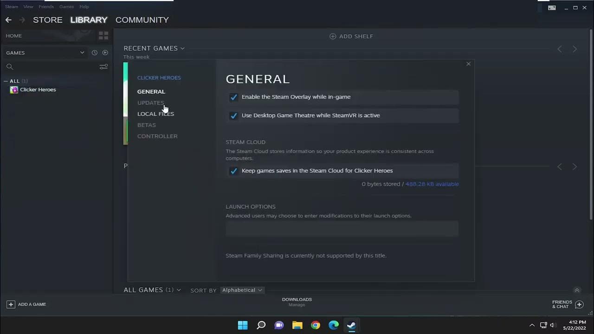594x334 pixels.
Task: Go back with the left arrow
Action: (x=8, y=20)
